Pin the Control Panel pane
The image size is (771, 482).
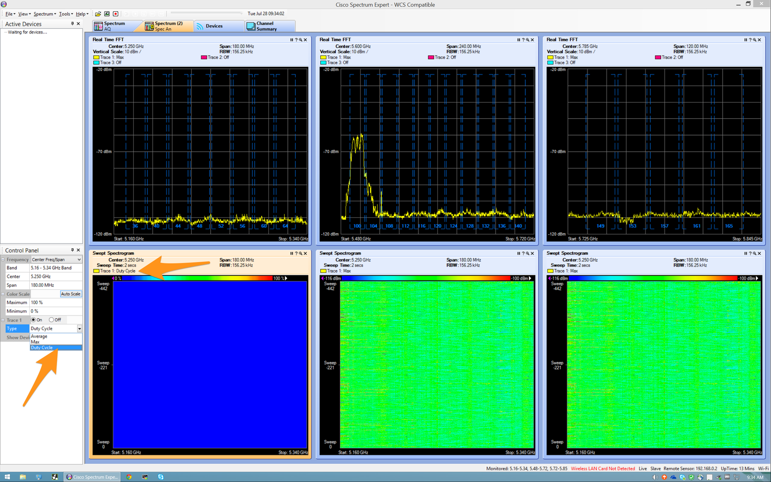point(72,250)
